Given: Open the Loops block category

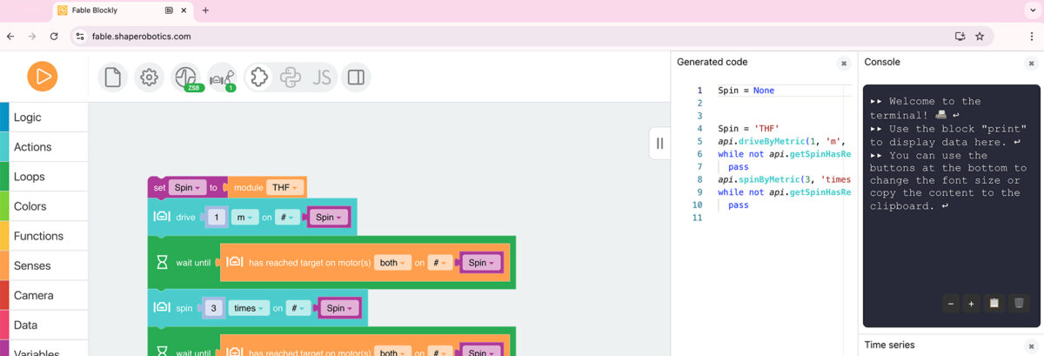Looking at the screenshot, I should click(30, 177).
